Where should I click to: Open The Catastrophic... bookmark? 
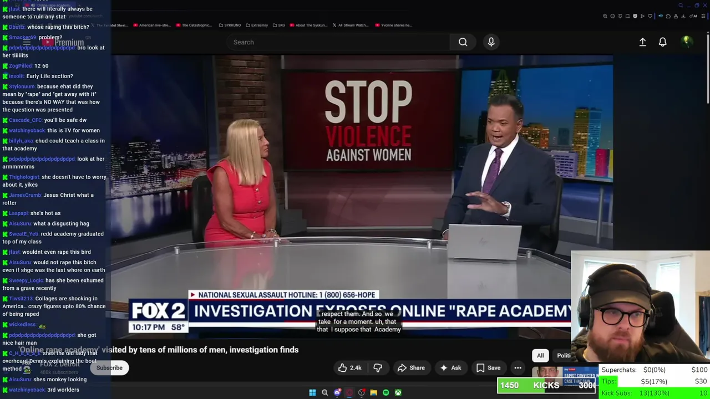coord(194,25)
